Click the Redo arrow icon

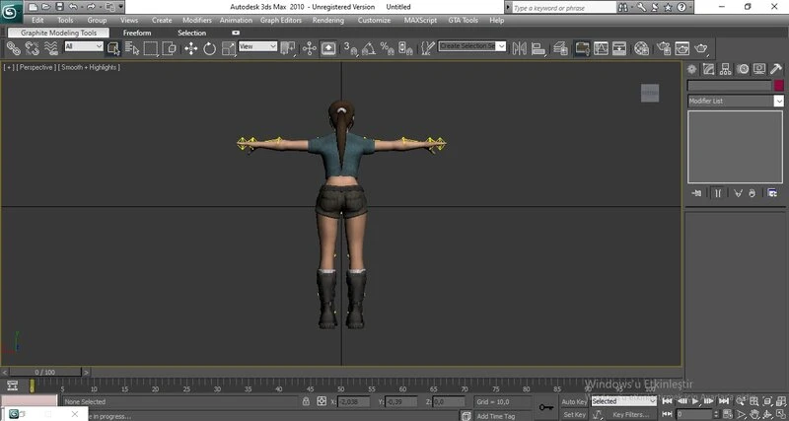[x=91, y=7]
